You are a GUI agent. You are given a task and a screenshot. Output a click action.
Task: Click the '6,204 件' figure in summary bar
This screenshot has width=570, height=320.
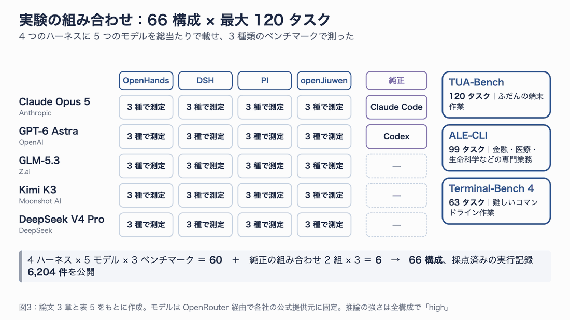click(x=48, y=272)
